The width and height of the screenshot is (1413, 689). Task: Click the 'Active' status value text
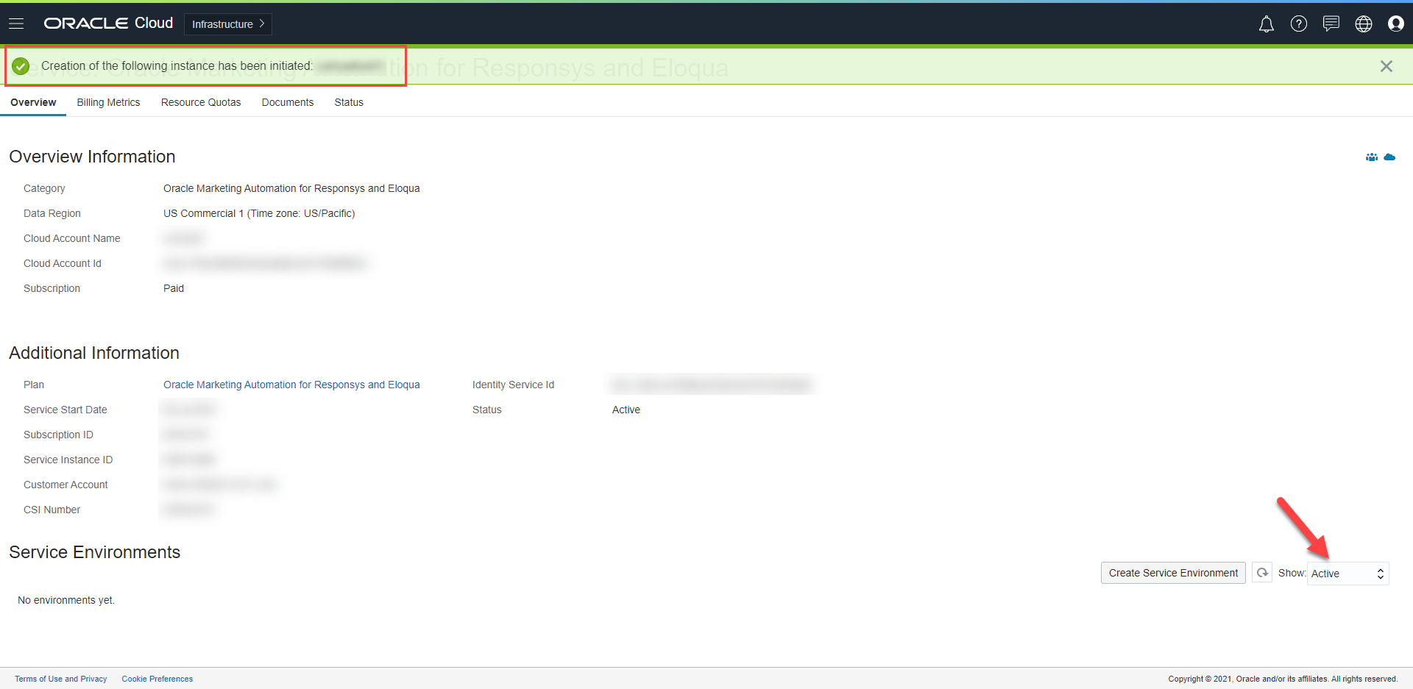pyautogui.click(x=626, y=410)
